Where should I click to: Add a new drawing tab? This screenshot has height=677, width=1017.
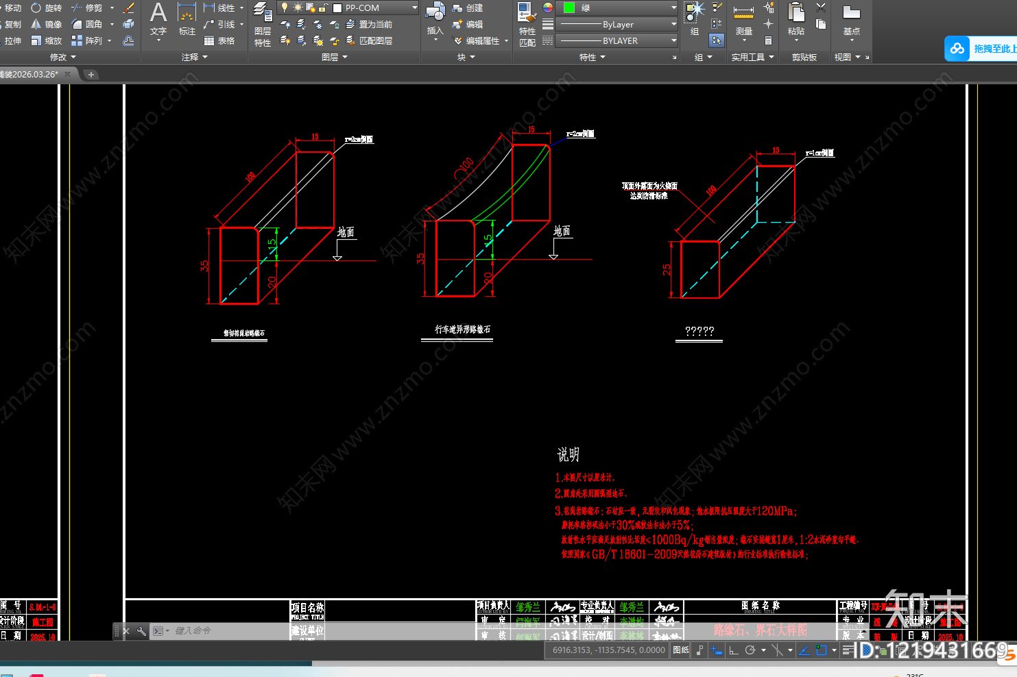tap(91, 74)
